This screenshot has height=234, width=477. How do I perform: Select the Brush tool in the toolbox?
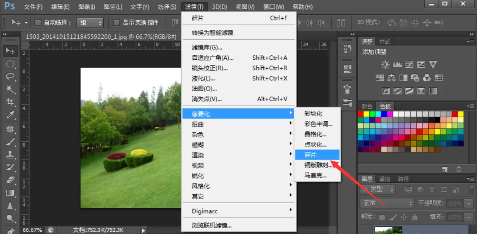pos(10,142)
